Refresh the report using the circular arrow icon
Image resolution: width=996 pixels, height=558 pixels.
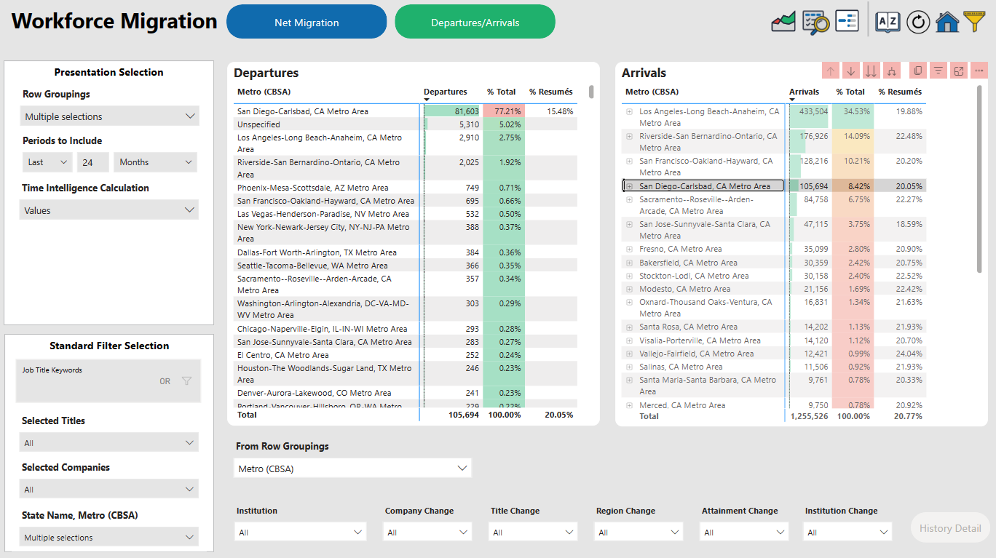[918, 22]
